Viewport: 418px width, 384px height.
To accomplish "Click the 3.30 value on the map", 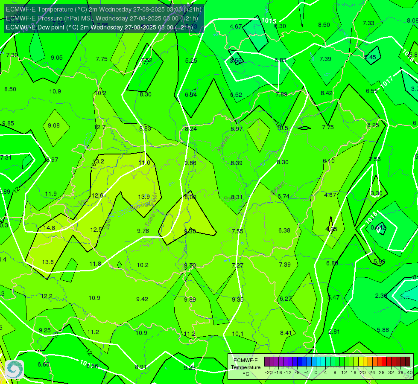I will click(377, 193).
